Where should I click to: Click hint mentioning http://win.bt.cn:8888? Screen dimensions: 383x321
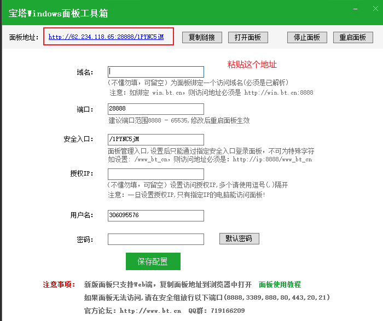(211, 92)
